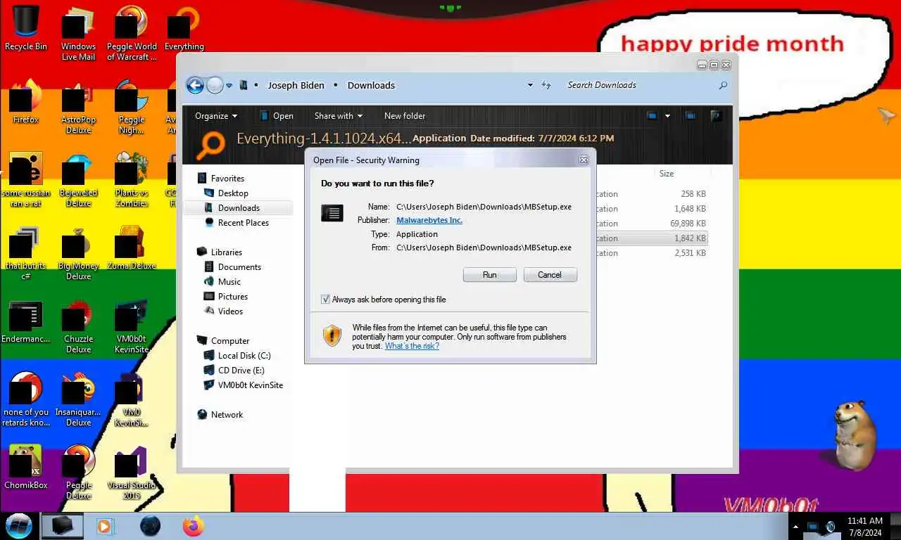Select the Chuzzle Deluxe desktop icon
Viewport: 901px width, 540px height.
(78, 327)
